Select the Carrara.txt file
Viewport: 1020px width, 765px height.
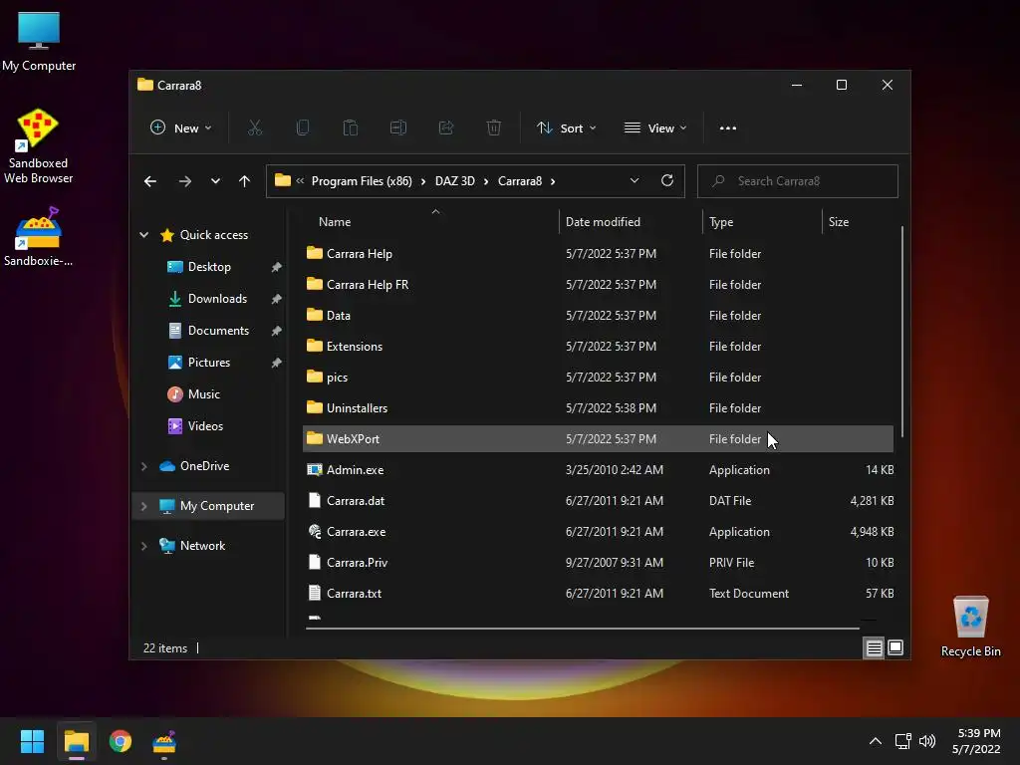598,594
